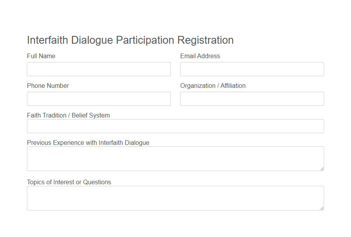
Task: Click the Faith Tradition / Belief System field
Action: [175, 126]
